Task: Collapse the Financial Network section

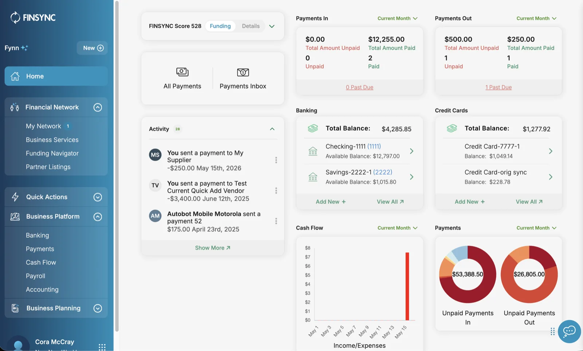Action: click(x=98, y=107)
